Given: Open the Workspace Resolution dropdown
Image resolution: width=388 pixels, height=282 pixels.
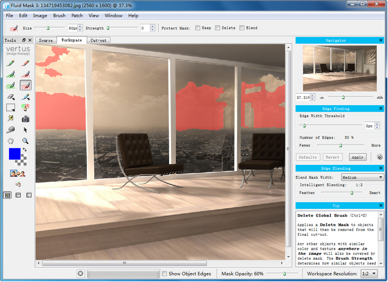Looking at the screenshot, I should pyautogui.click(x=368, y=274).
